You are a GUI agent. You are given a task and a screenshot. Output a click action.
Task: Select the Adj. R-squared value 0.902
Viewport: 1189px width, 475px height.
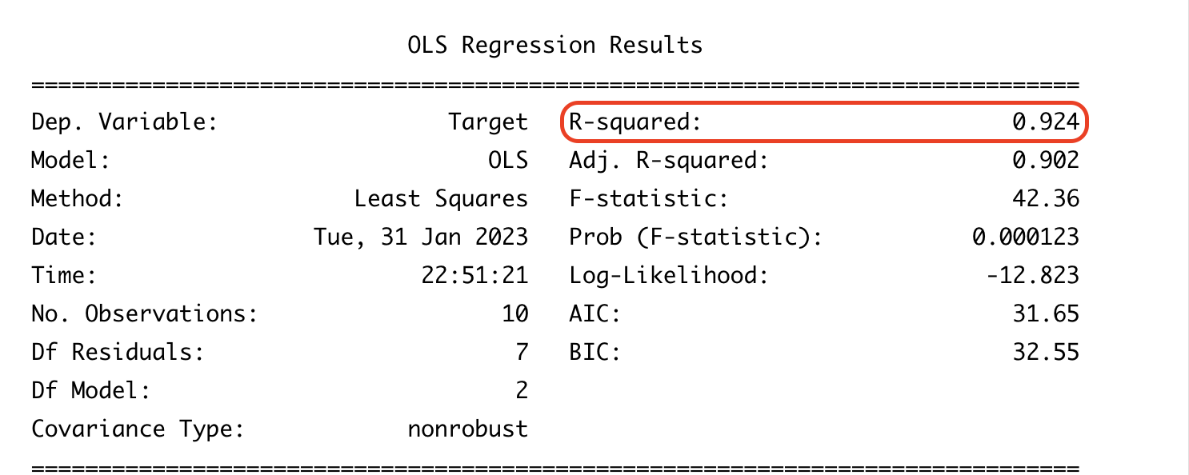click(1046, 161)
